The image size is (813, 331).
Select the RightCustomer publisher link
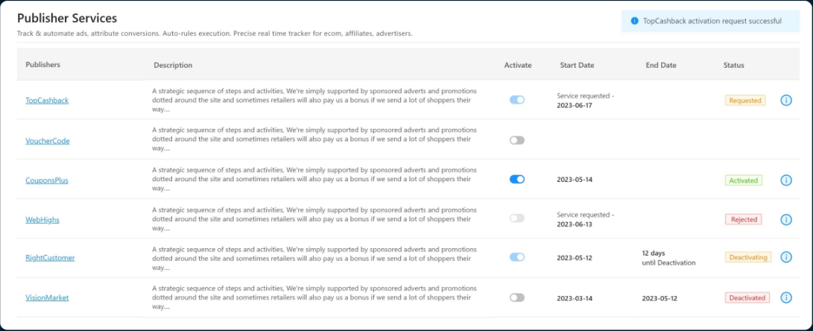[x=50, y=258]
